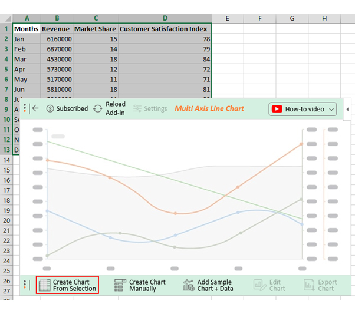Click the Mar cell
The height and width of the screenshot is (314, 355).
pyautogui.click(x=27, y=59)
